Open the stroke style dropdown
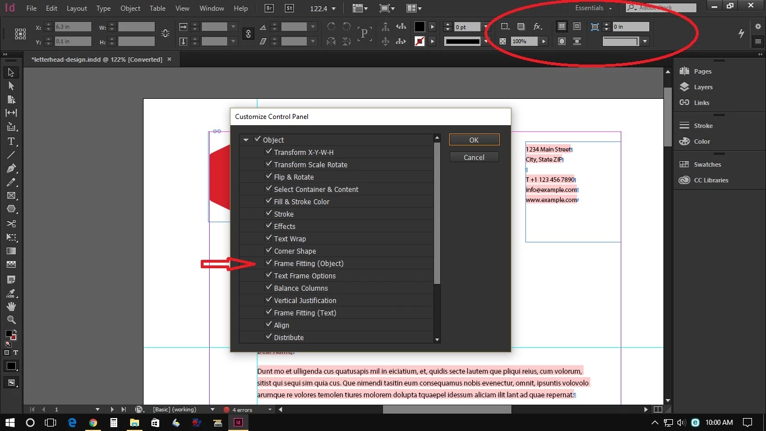 point(486,42)
